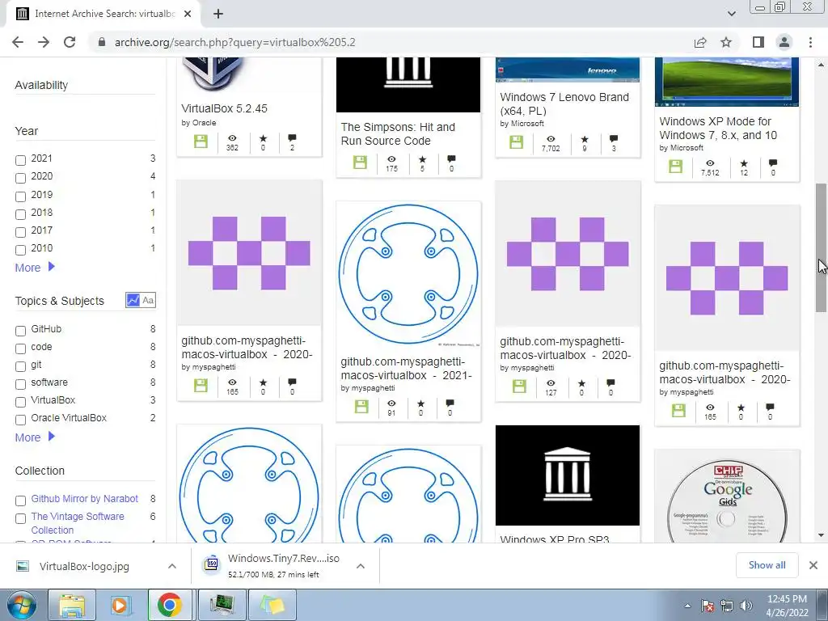Check the code topic filter
The width and height of the screenshot is (828, 621).
[x=20, y=349]
